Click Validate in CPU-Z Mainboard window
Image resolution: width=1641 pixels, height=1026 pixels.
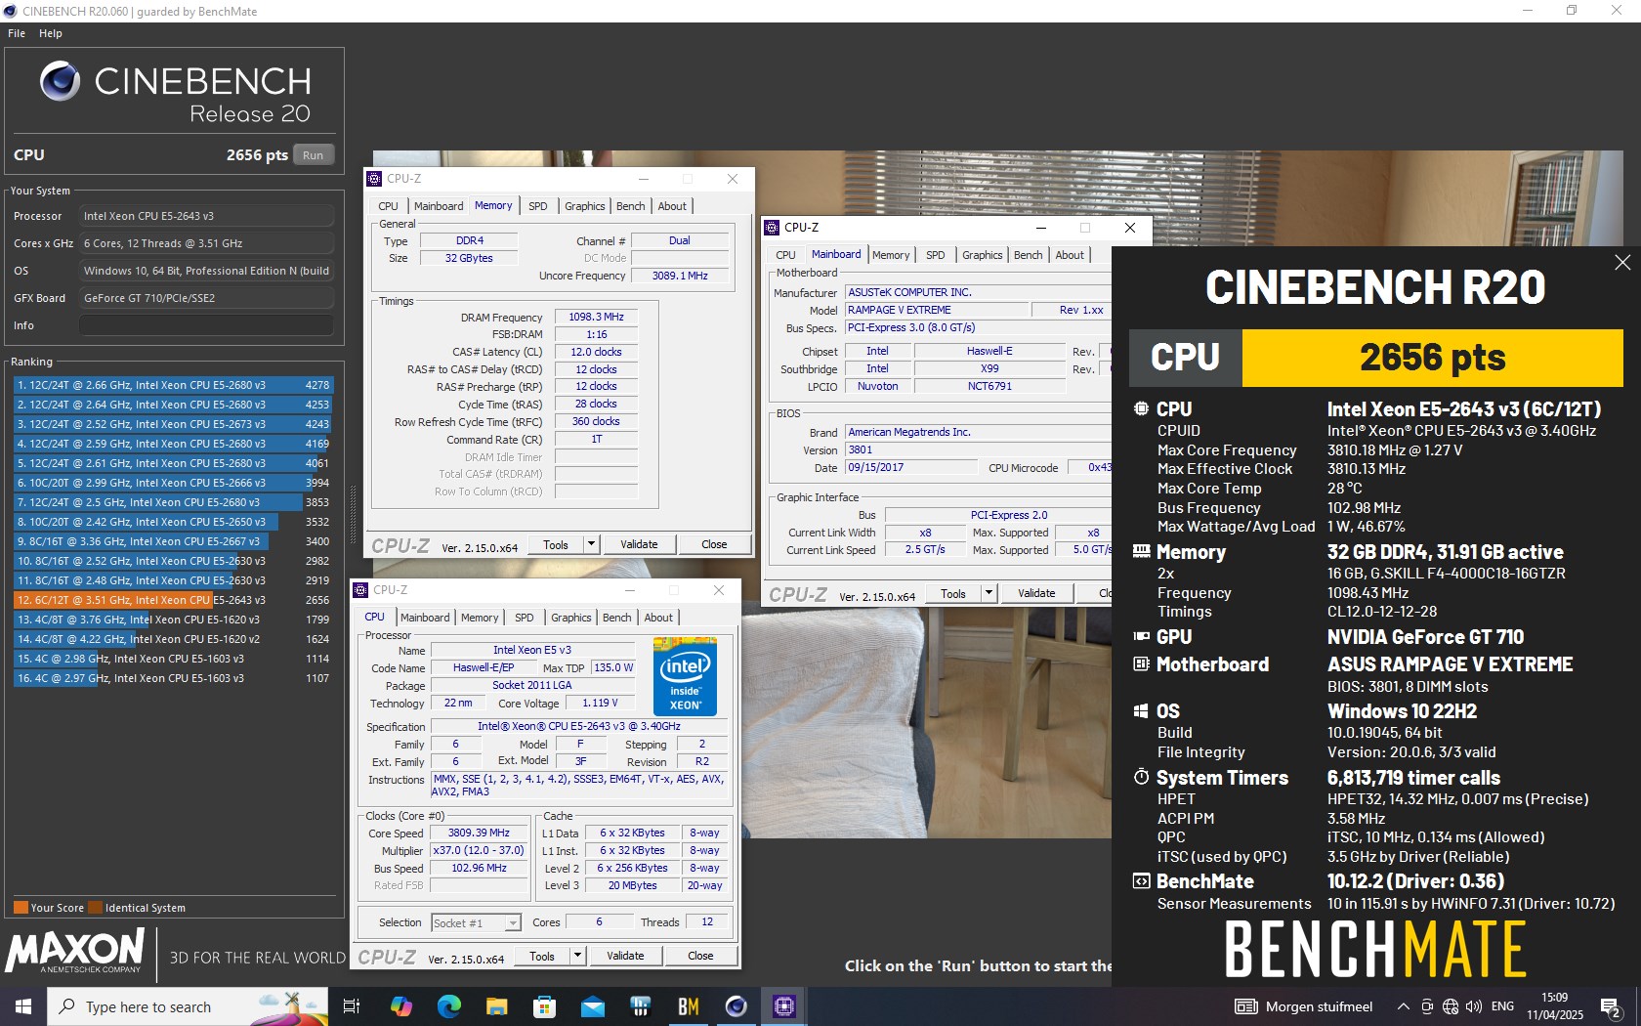click(1036, 593)
